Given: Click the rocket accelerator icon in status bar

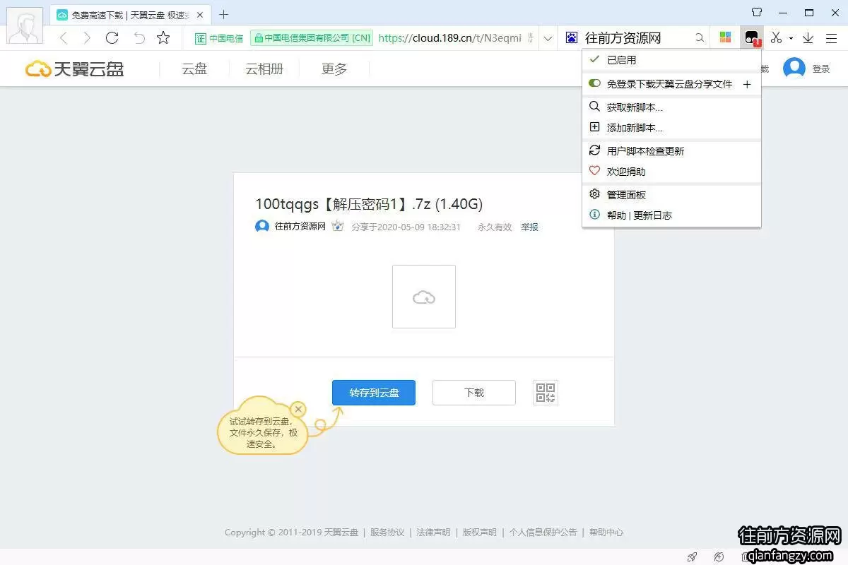Looking at the screenshot, I should pos(693,557).
